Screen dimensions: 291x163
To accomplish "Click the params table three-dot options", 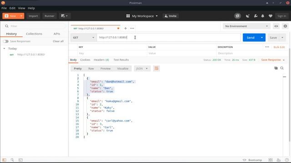I will 267,47.
